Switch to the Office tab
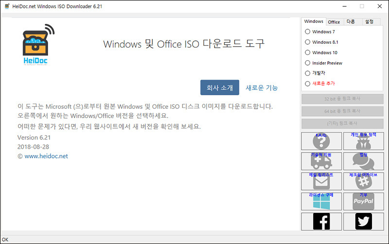Image resolution: width=389 pixels, height=244 pixels. (334, 22)
